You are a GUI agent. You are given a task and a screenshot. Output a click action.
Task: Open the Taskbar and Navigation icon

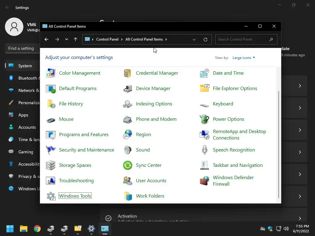point(205,165)
